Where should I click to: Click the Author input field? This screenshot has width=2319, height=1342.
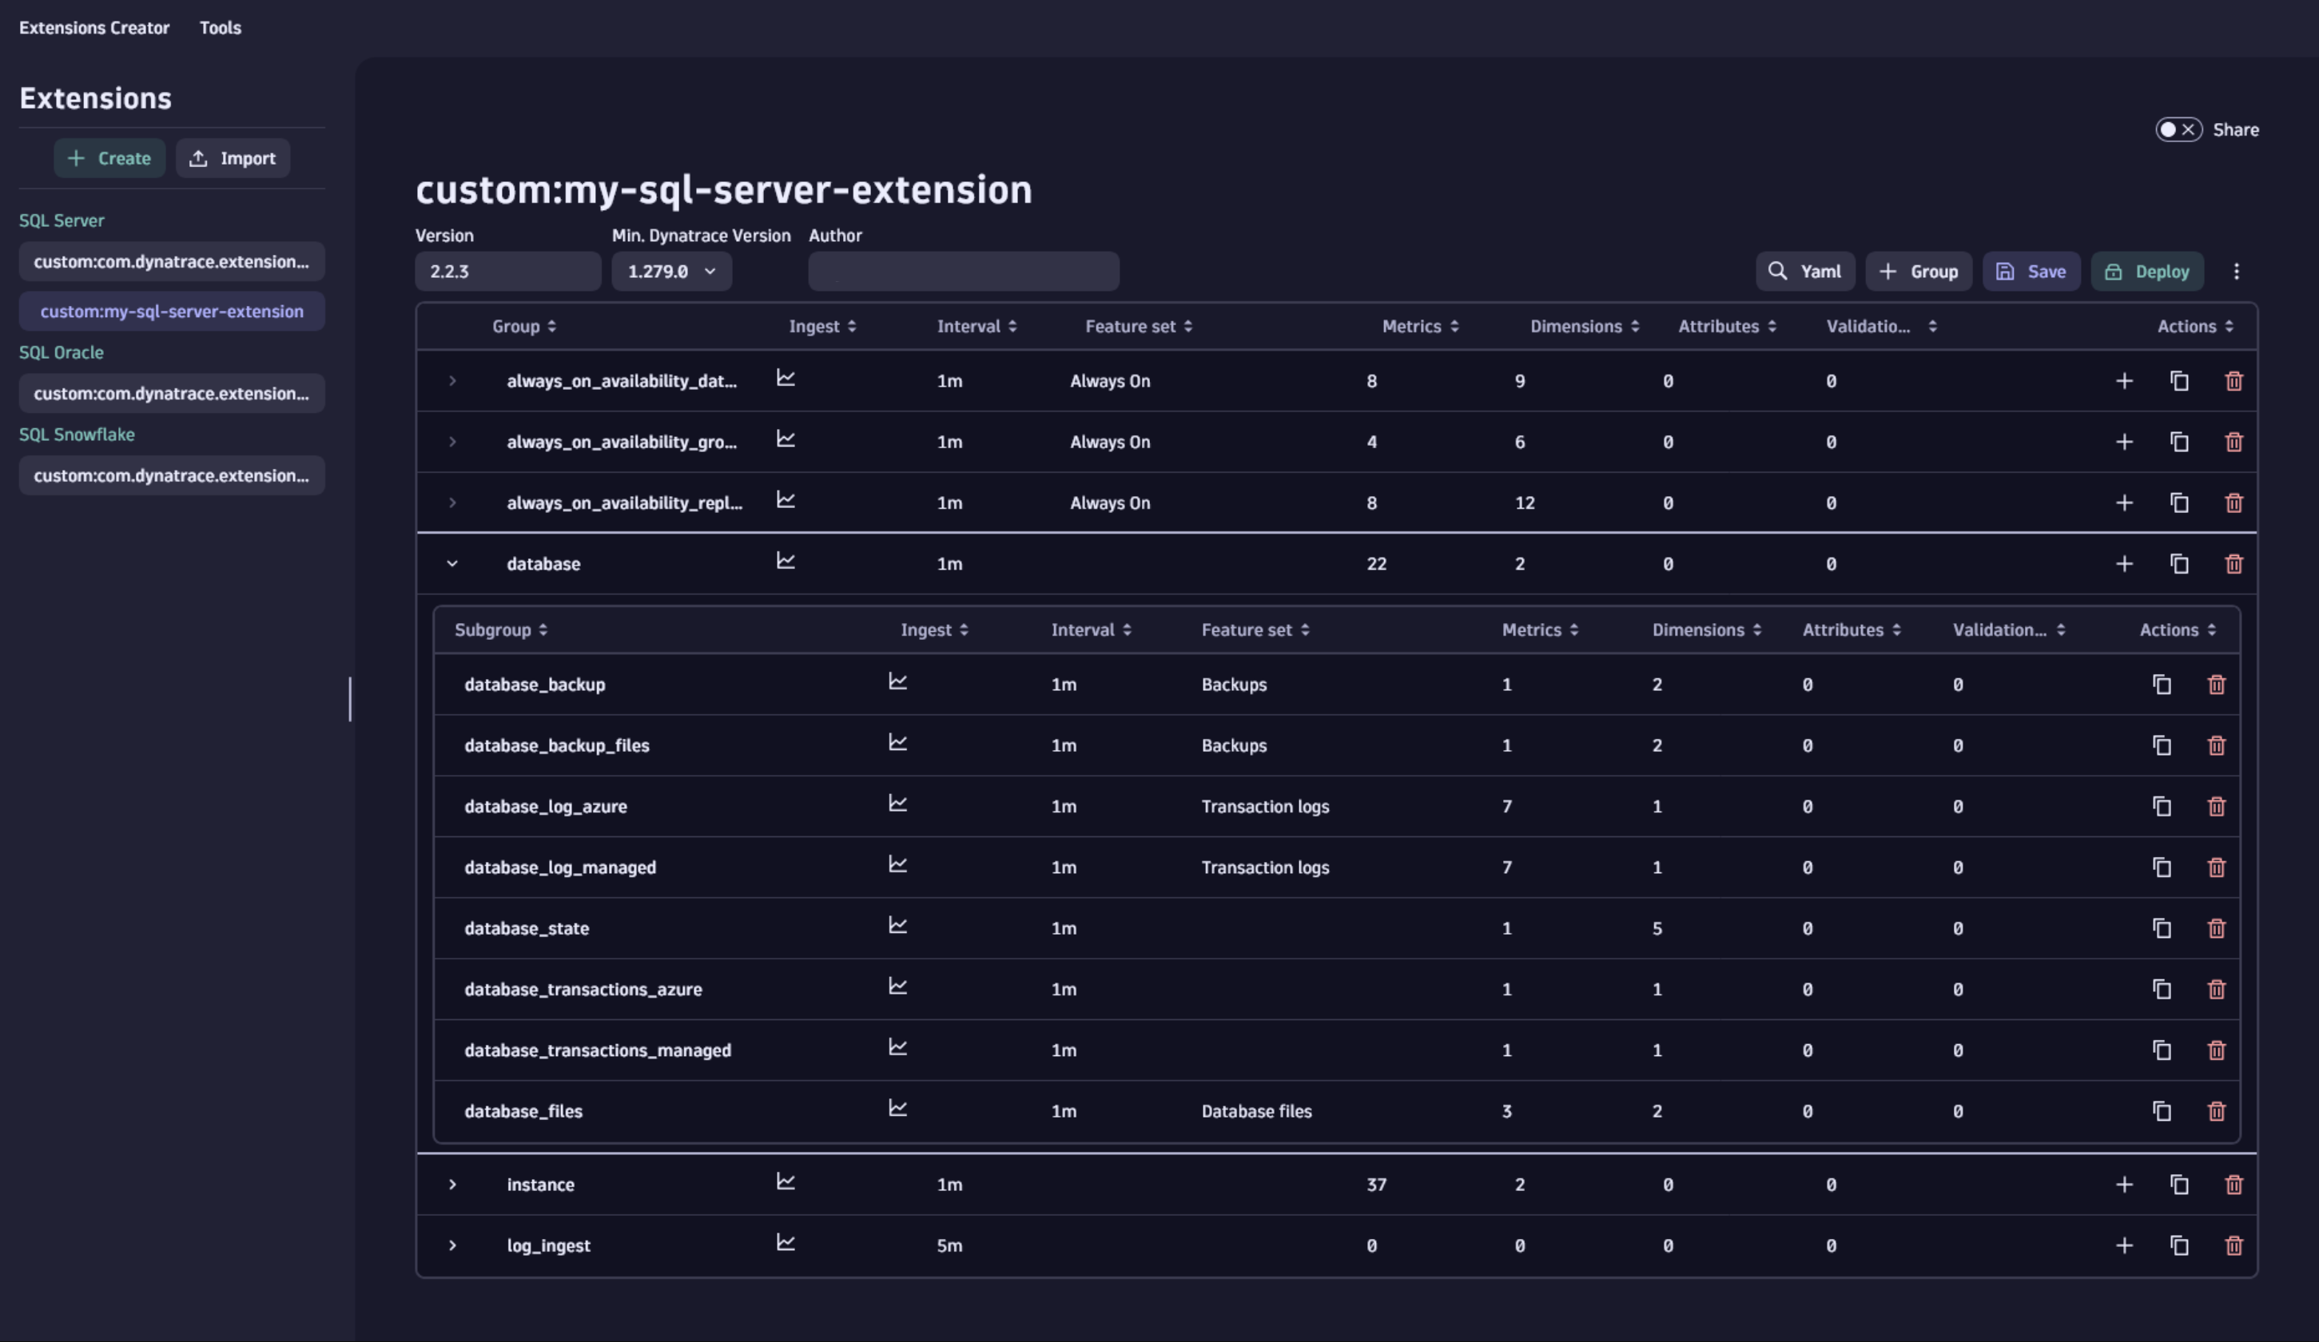coord(963,272)
